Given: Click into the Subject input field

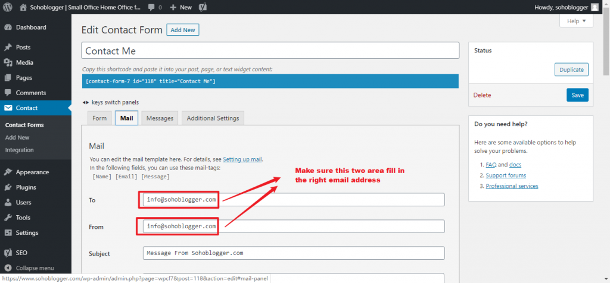Looking at the screenshot, I should click(294, 253).
